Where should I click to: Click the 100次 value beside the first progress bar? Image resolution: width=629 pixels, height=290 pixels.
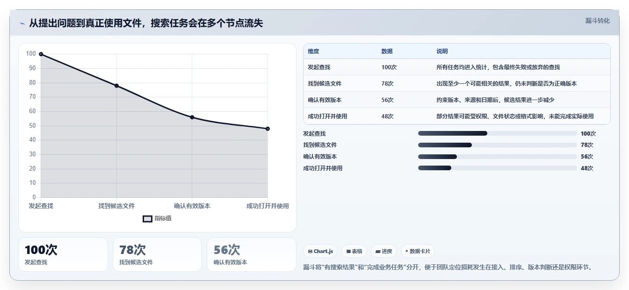click(588, 134)
